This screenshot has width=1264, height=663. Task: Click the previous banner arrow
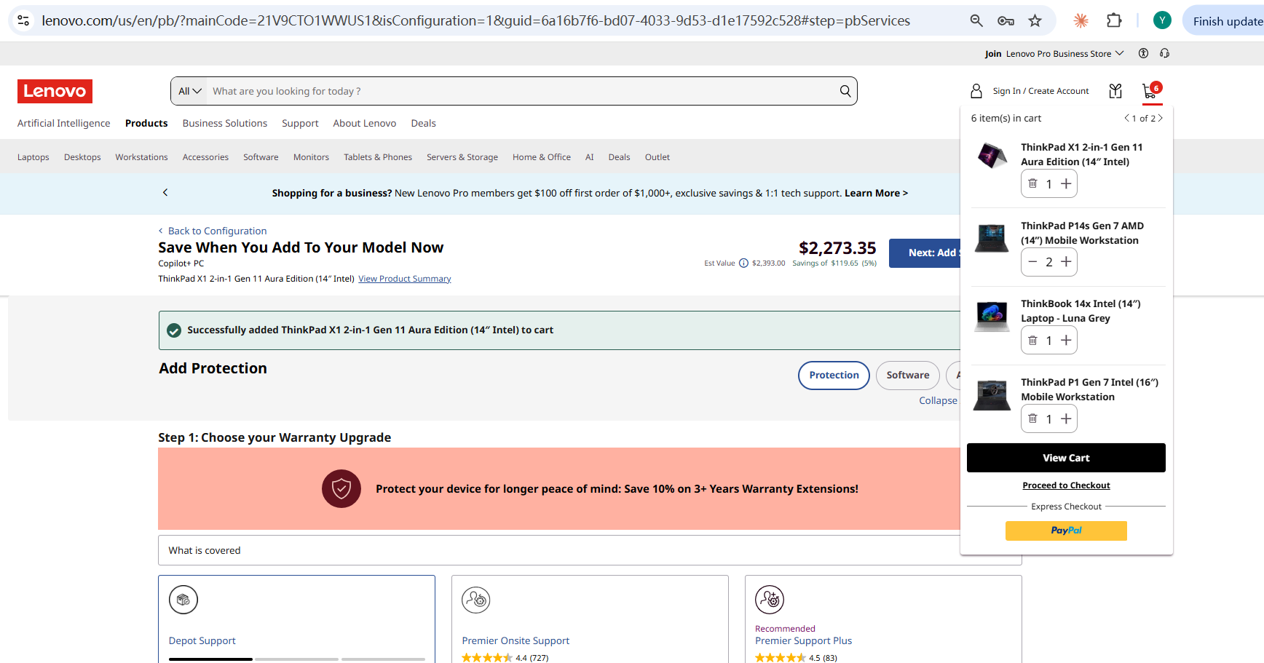[165, 192]
